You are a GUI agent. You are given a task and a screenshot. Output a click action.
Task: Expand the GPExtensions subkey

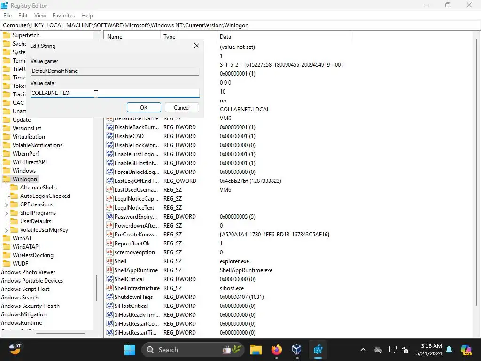point(6,205)
